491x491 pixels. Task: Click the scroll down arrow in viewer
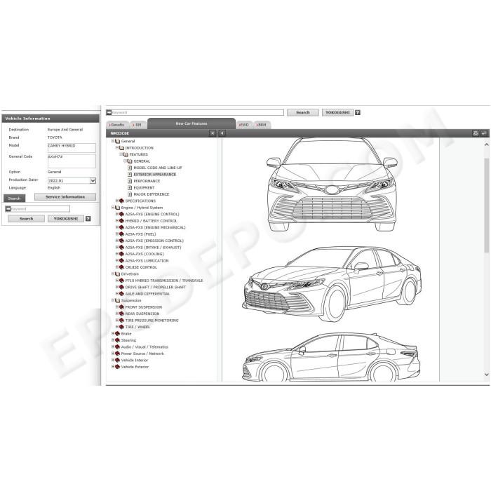(x=487, y=374)
